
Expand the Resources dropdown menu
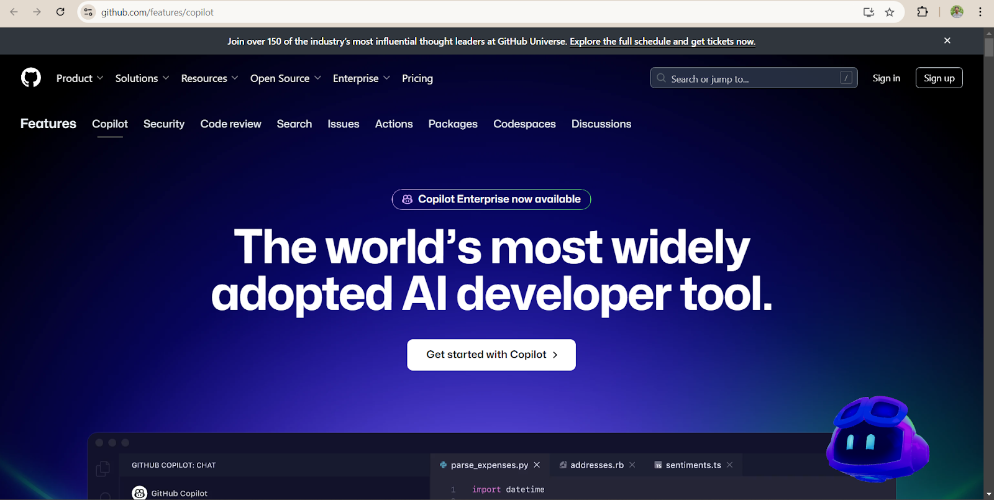point(209,78)
